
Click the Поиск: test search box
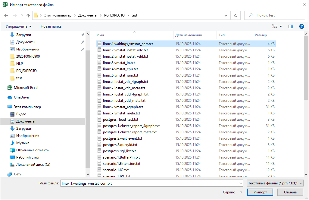[274, 15]
